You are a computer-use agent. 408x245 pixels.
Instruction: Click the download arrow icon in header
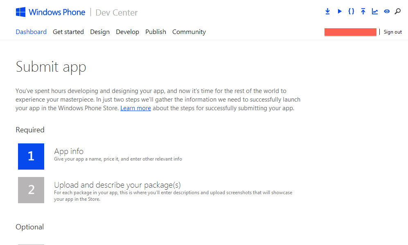coord(327,11)
